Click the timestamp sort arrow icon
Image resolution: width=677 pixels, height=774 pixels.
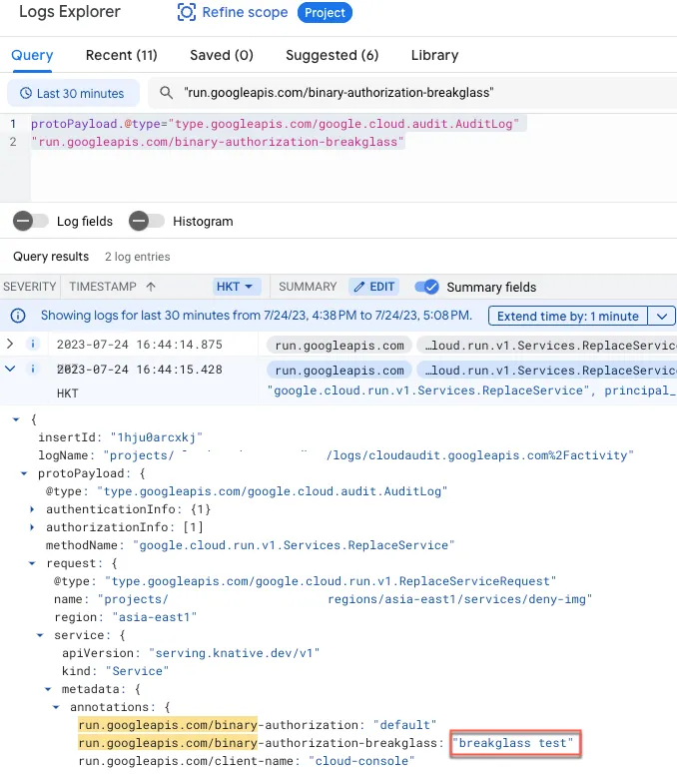[x=151, y=287]
